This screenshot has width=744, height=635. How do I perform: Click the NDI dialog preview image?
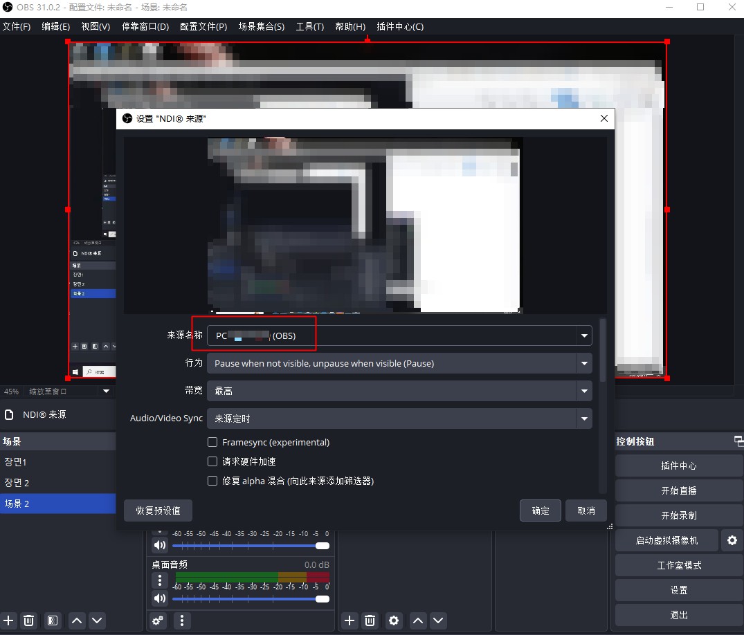pyautogui.click(x=365, y=226)
